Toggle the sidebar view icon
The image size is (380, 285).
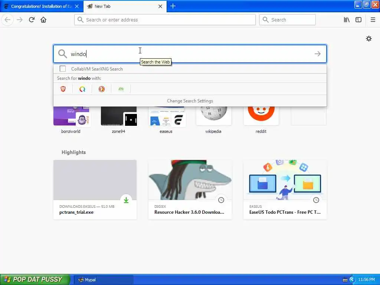[x=358, y=20]
